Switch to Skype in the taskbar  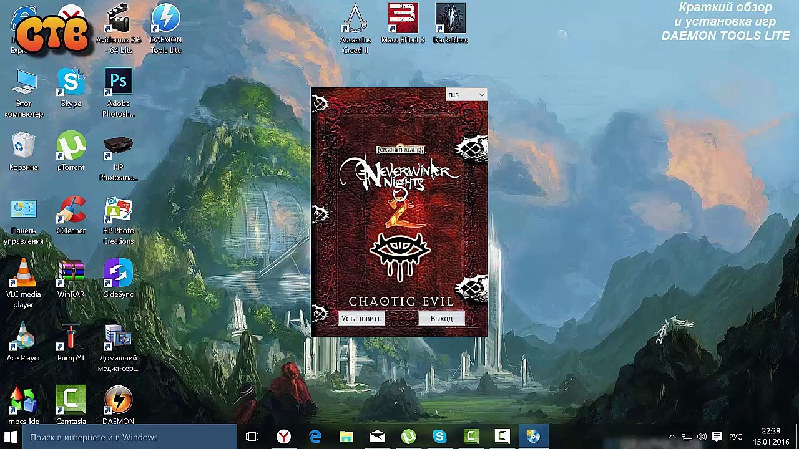440,437
